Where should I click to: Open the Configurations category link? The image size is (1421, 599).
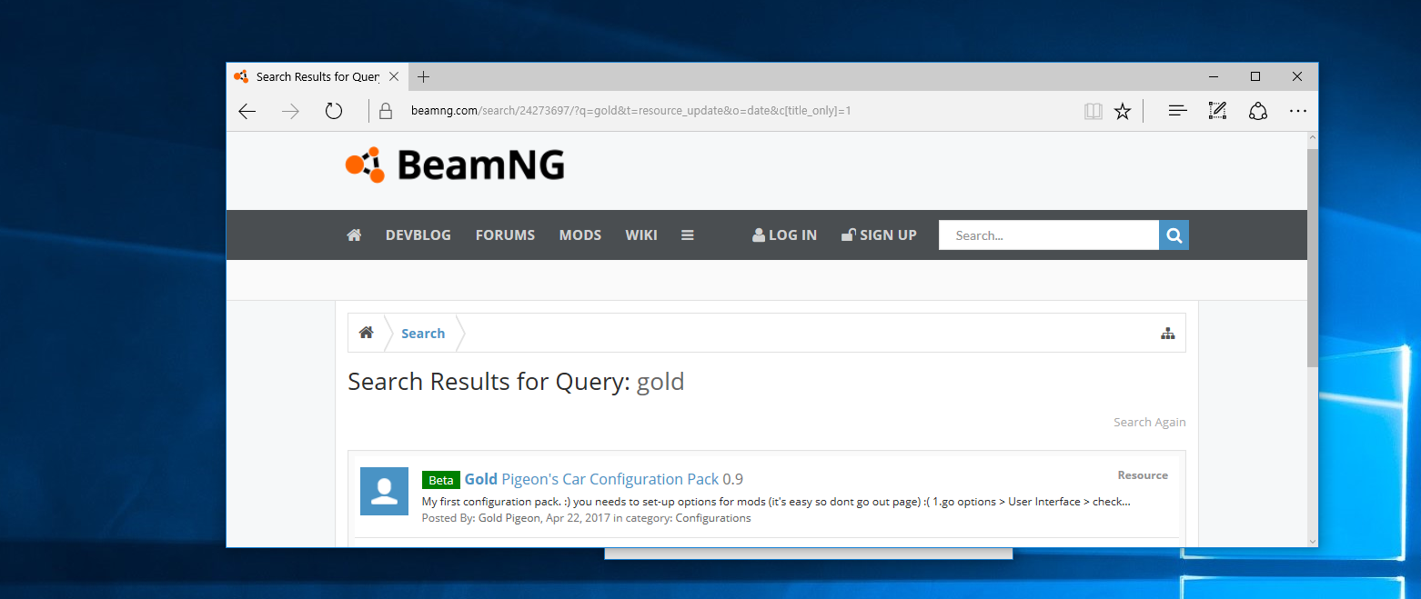[x=713, y=518]
